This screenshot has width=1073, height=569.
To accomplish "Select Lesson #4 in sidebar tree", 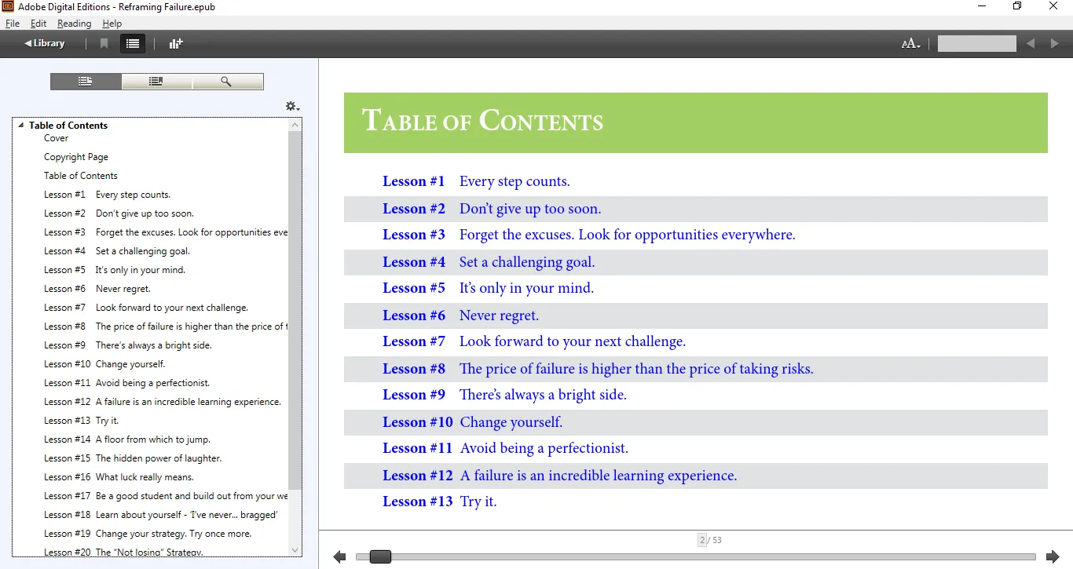I will 117,251.
